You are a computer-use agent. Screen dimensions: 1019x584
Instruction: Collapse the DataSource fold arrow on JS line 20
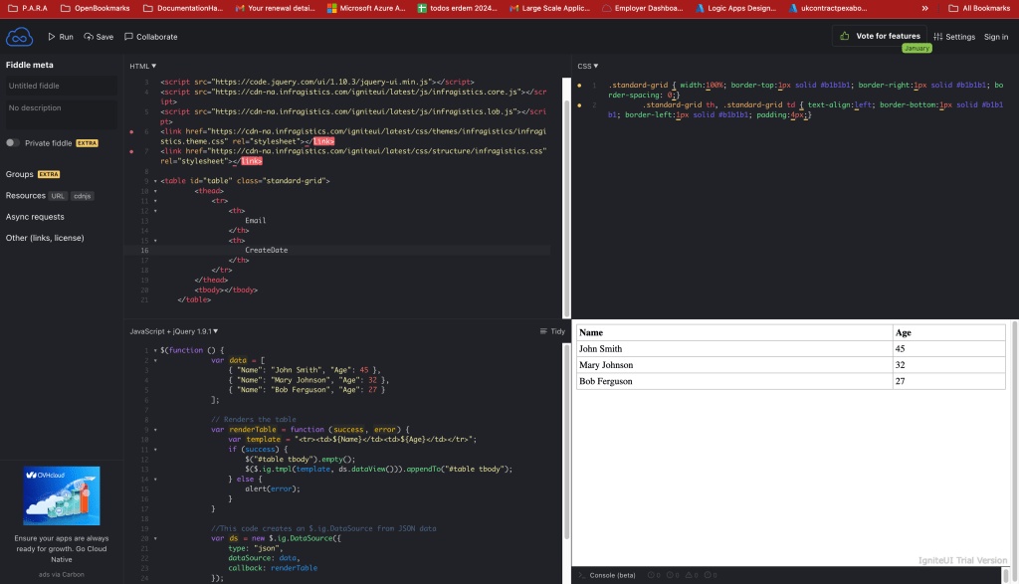click(x=155, y=538)
